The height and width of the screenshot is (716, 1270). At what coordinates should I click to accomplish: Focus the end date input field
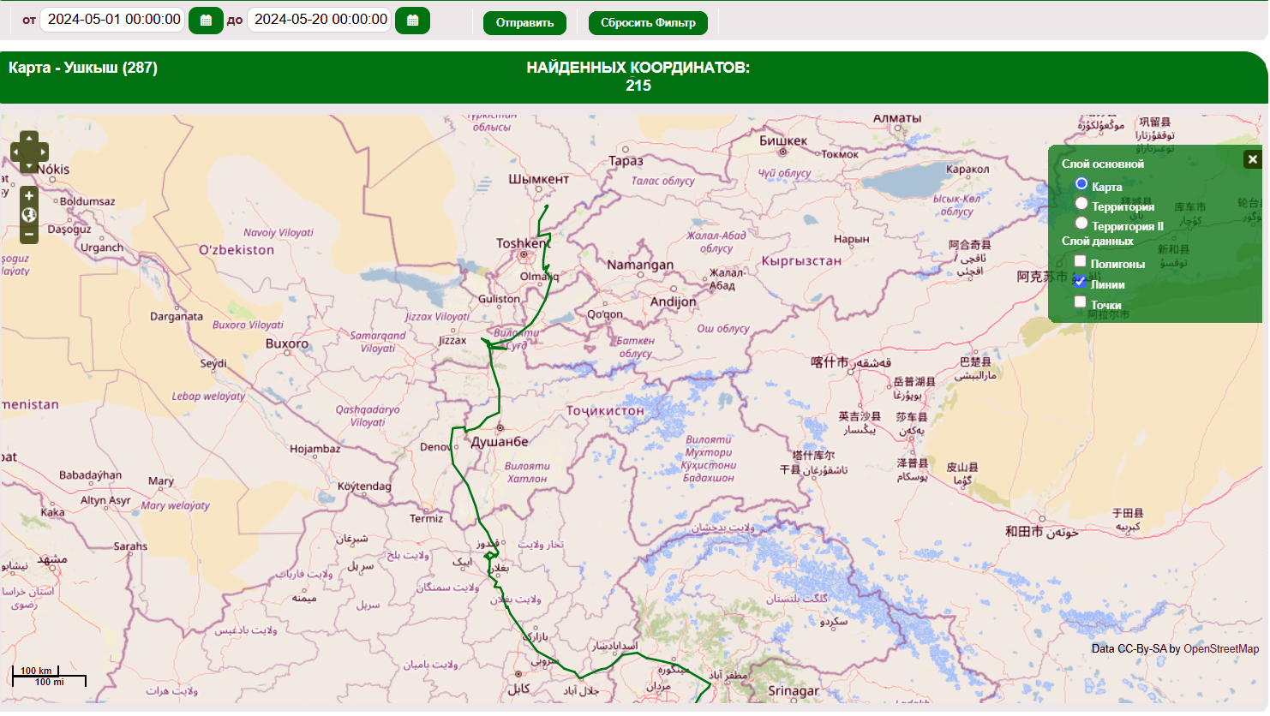(x=320, y=20)
